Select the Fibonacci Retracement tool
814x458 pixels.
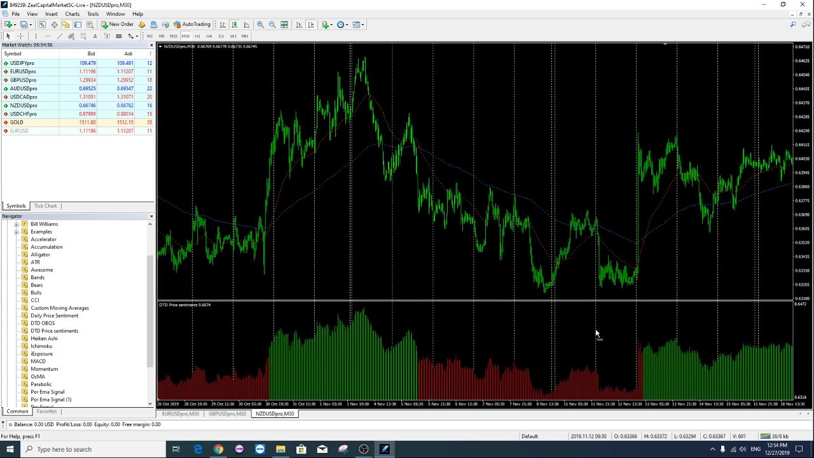(83, 36)
